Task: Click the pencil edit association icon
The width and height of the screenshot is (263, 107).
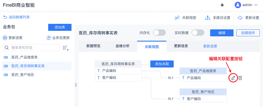Action: coord(233,78)
